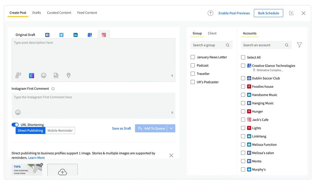Click the location pin icon
Viewport: 315px width, 186px height.
[x=68, y=75]
